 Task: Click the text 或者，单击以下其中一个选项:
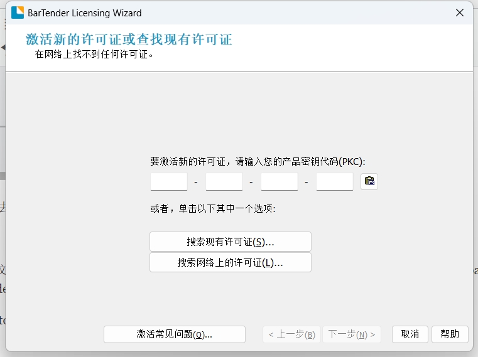(x=213, y=209)
